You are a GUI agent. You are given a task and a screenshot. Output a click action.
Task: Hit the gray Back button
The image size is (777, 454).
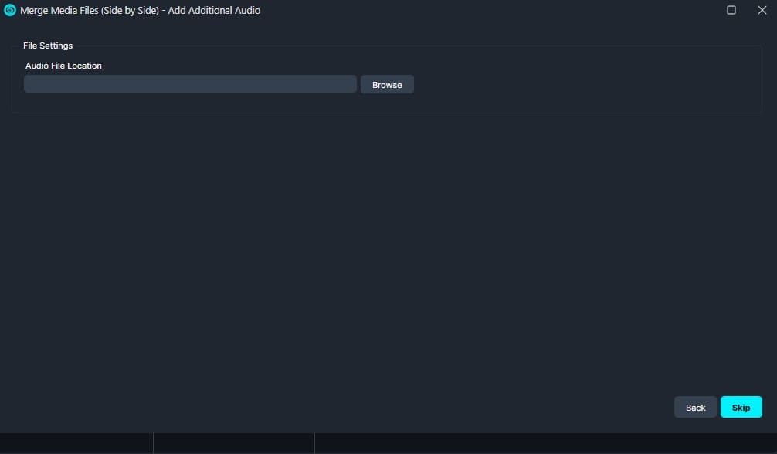695,407
